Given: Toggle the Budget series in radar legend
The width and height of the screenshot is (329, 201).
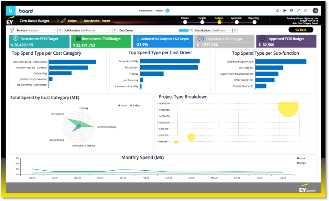Looking at the screenshot, I should coord(135,106).
